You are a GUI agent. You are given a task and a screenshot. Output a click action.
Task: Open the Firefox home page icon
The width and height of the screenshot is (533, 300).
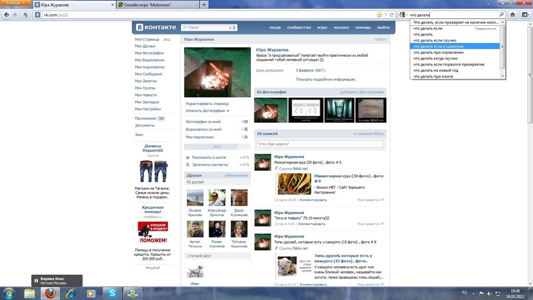pos(512,14)
